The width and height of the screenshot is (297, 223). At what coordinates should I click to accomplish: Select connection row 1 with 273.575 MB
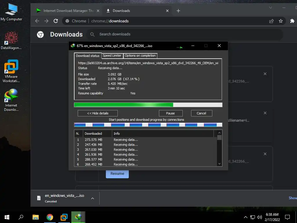point(146,140)
